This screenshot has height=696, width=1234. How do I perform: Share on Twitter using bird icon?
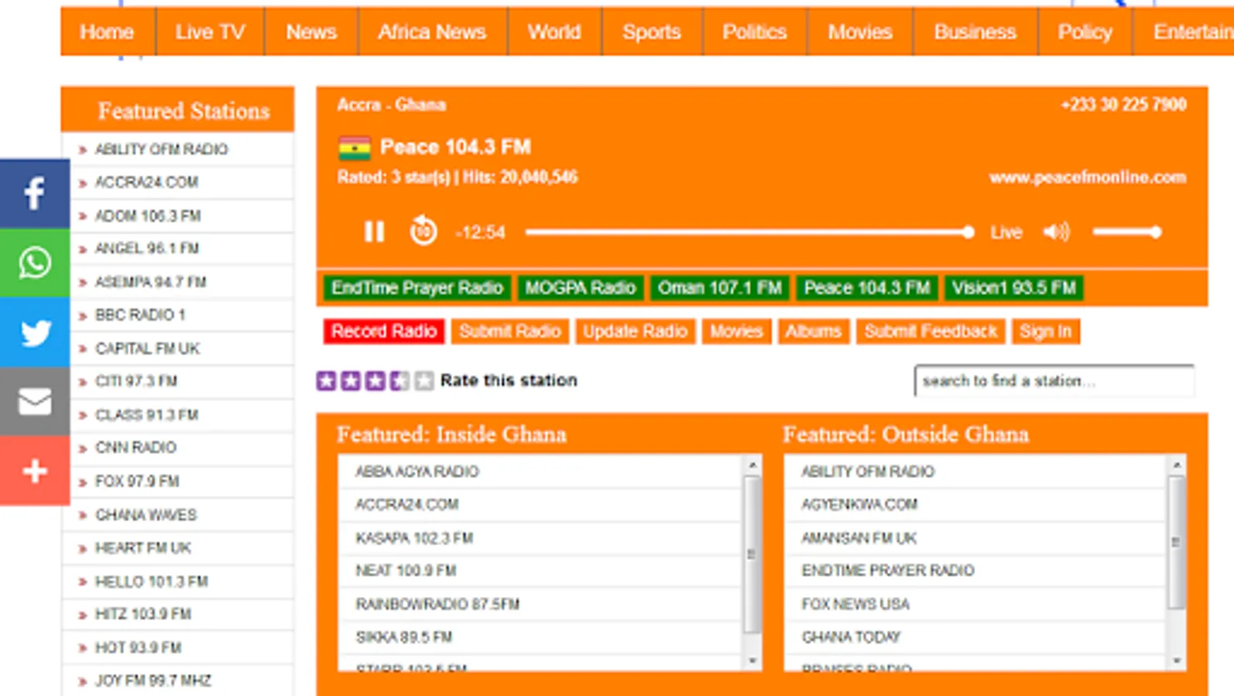[x=35, y=332]
